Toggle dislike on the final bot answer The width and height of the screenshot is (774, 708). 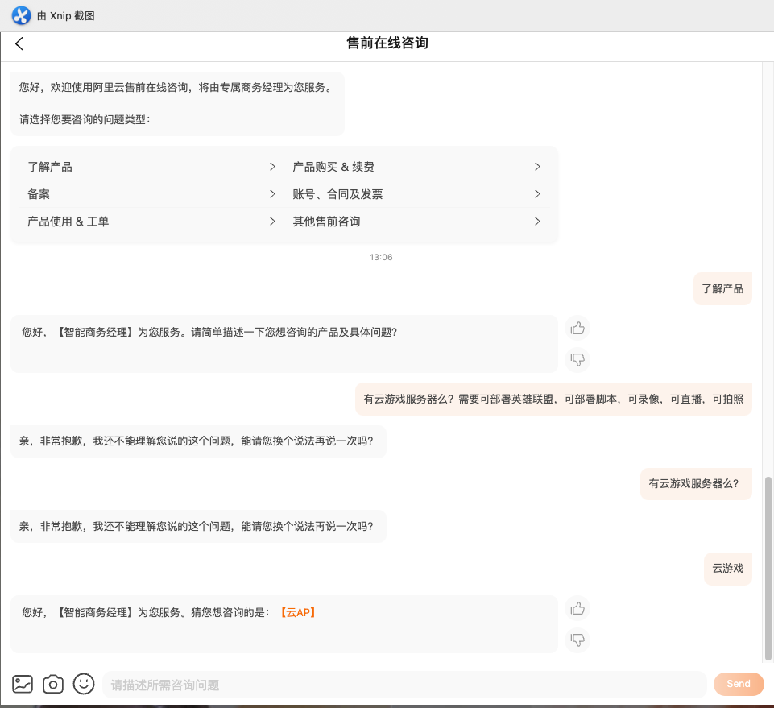[577, 640]
